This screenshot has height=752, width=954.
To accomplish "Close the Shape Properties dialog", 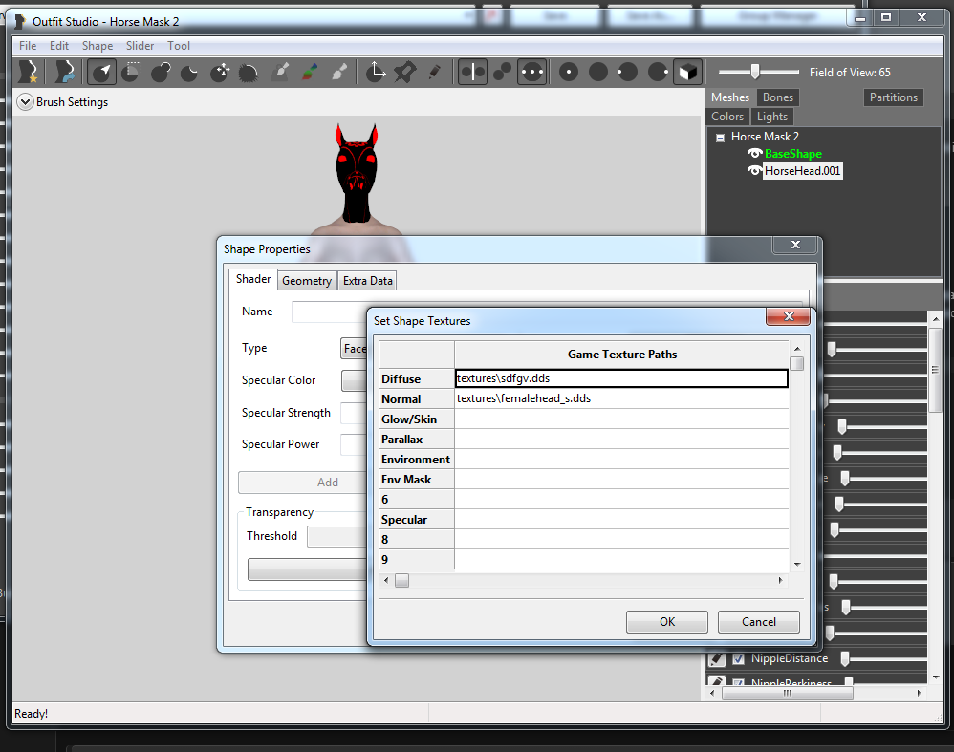I will tap(795, 245).
